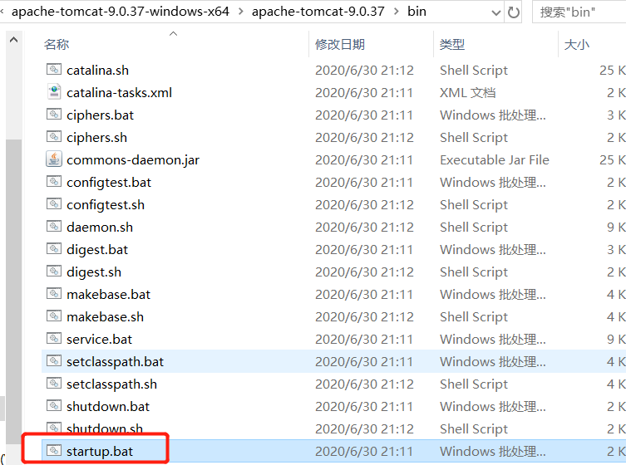Select the shutdown.sh file name
The image size is (626, 465).
tap(104, 428)
